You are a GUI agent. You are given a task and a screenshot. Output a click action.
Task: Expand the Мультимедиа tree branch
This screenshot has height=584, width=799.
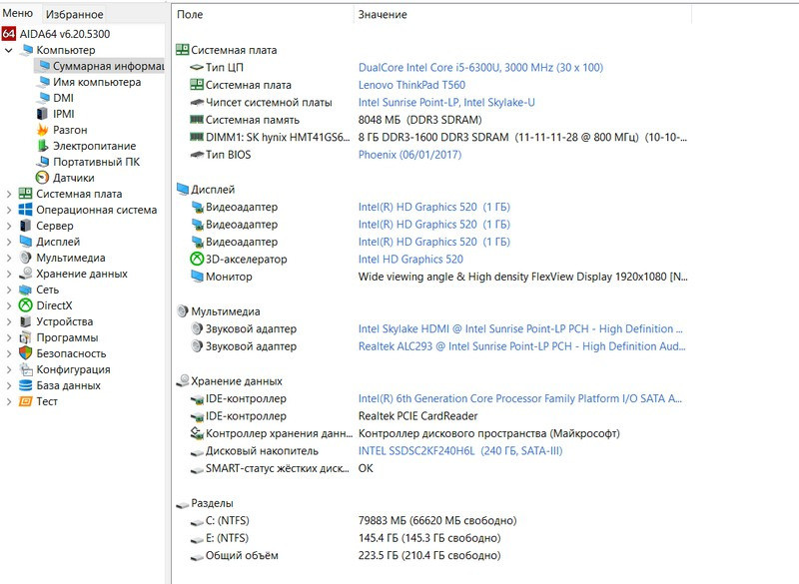(x=9, y=258)
